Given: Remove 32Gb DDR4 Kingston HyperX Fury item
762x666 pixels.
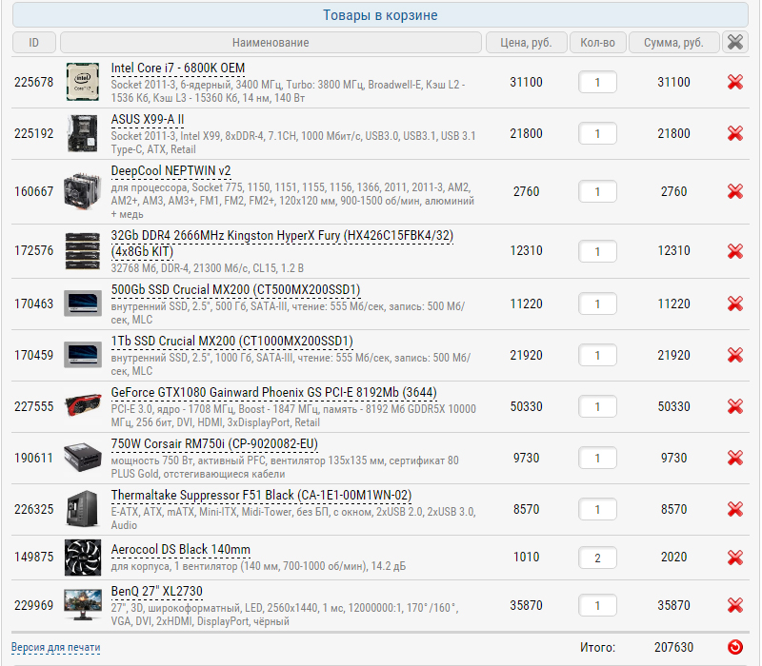Looking at the screenshot, I should pos(734,251).
